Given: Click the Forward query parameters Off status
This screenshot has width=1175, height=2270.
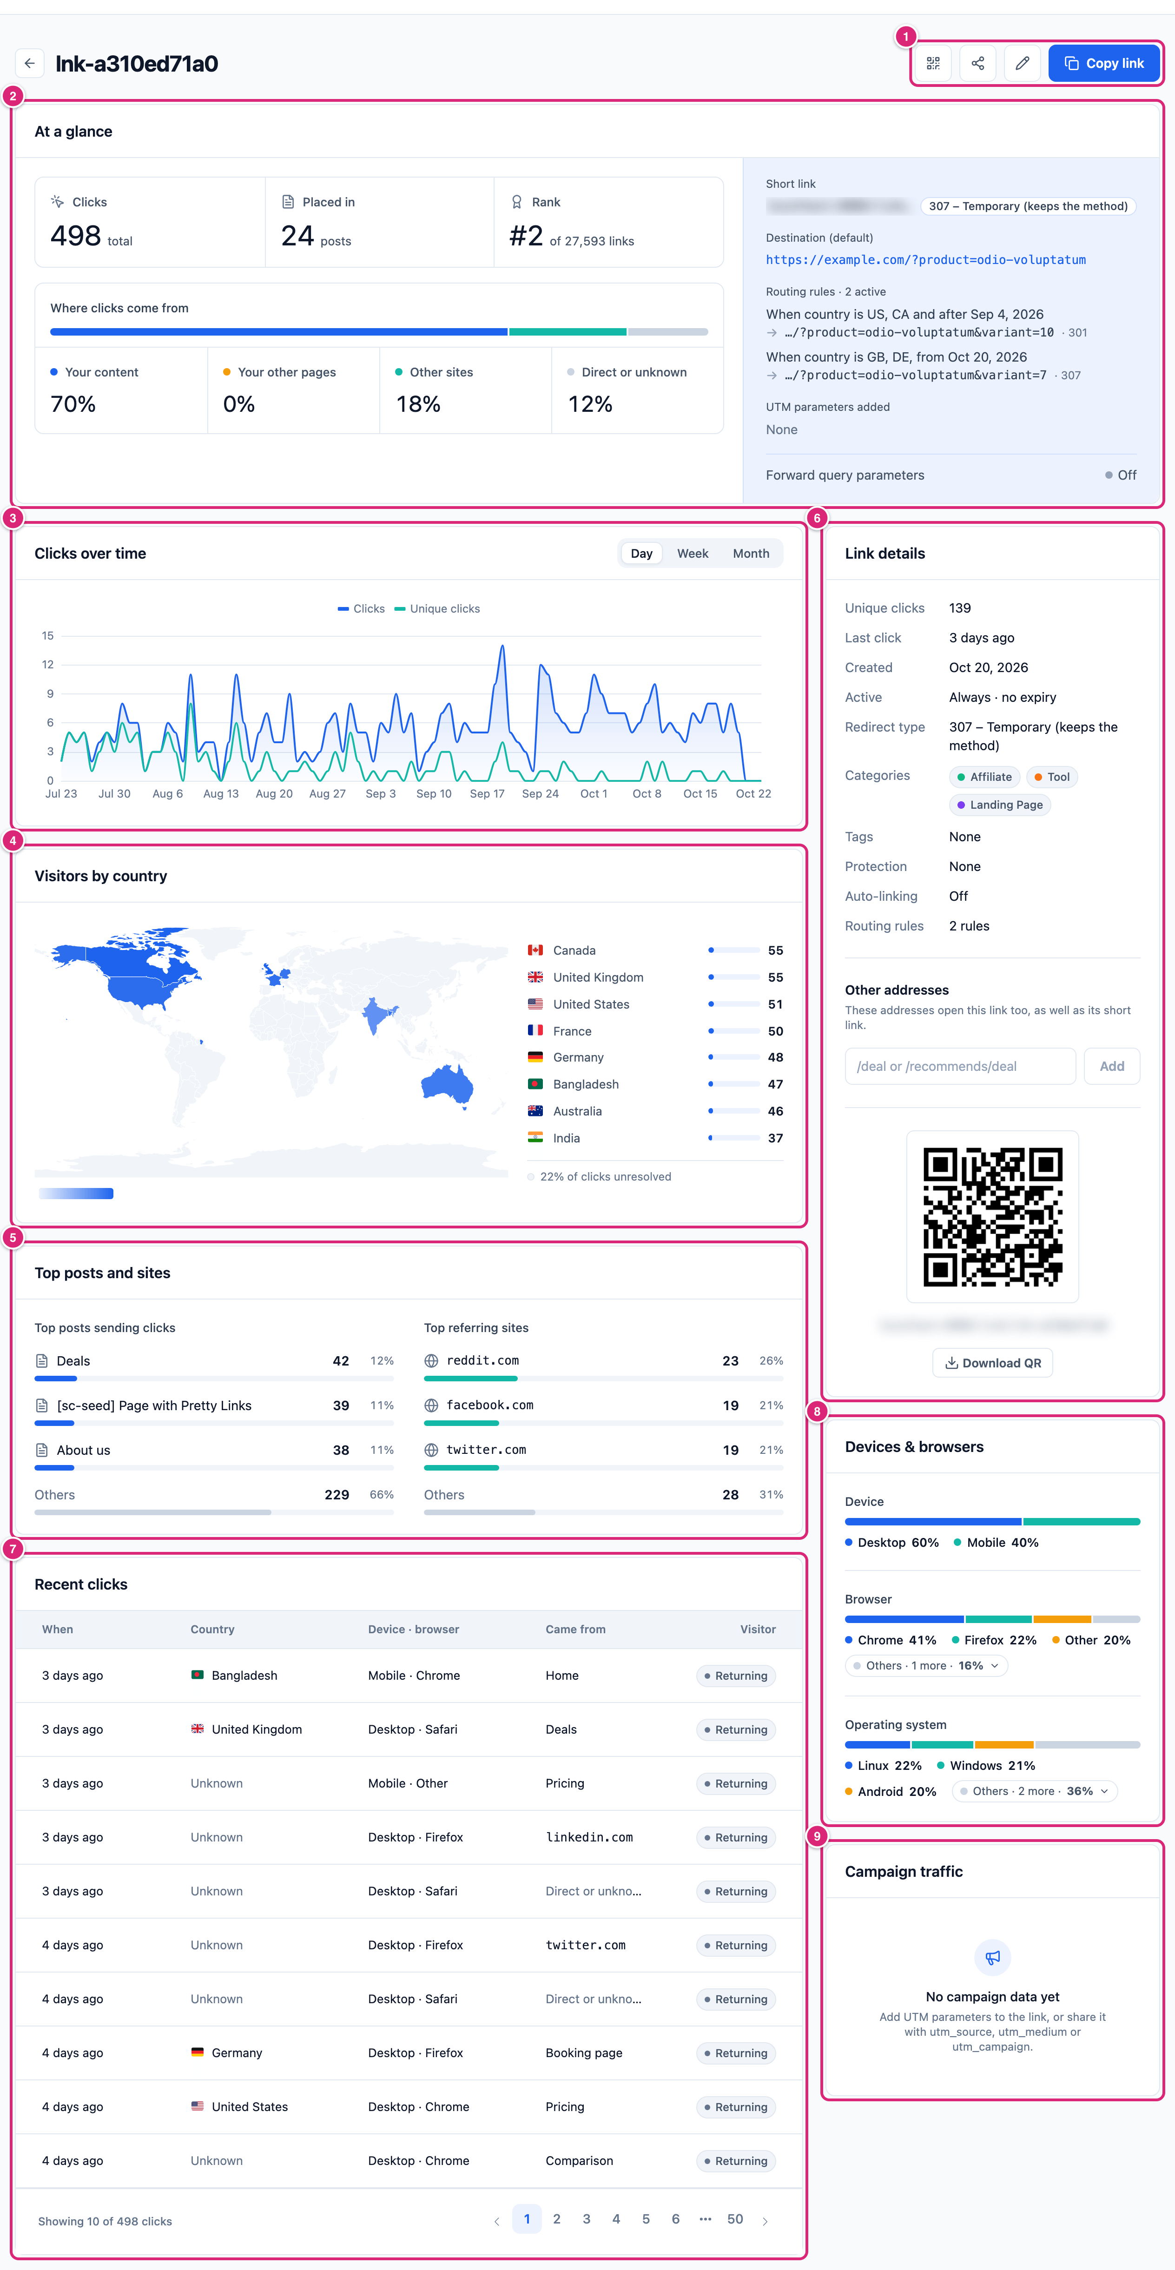Looking at the screenshot, I should pyautogui.click(x=1120, y=476).
